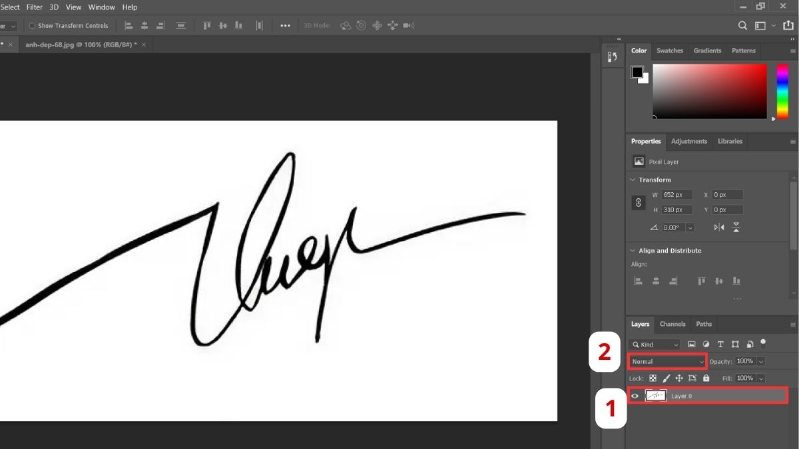This screenshot has height=449, width=799.
Task: Open the Filter menu
Action: click(35, 7)
